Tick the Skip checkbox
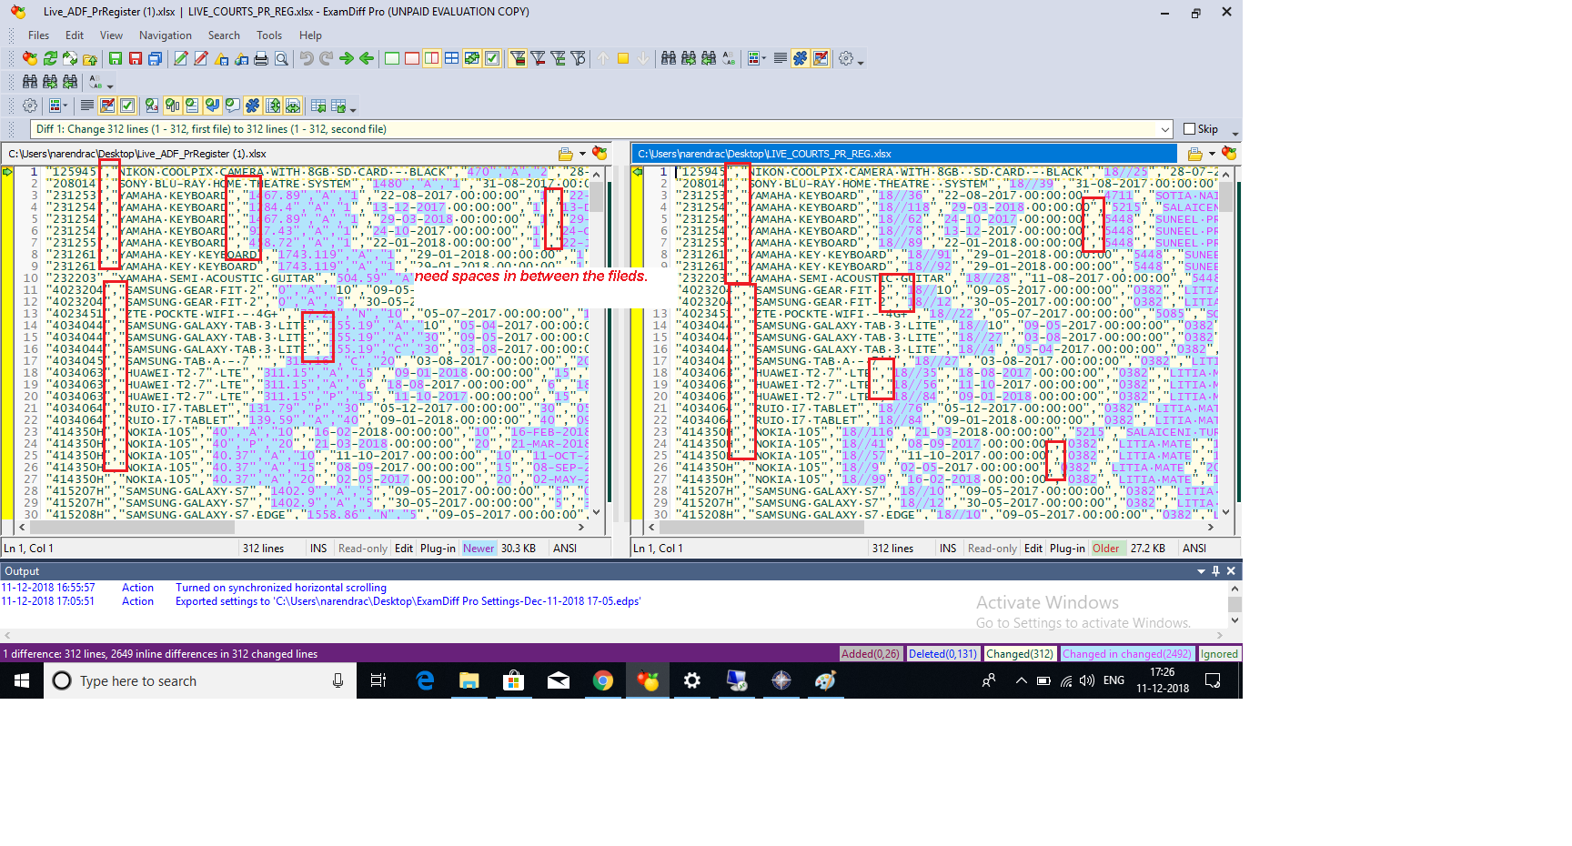Viewport: 1572px width, 846px height. pos(1189,129)
